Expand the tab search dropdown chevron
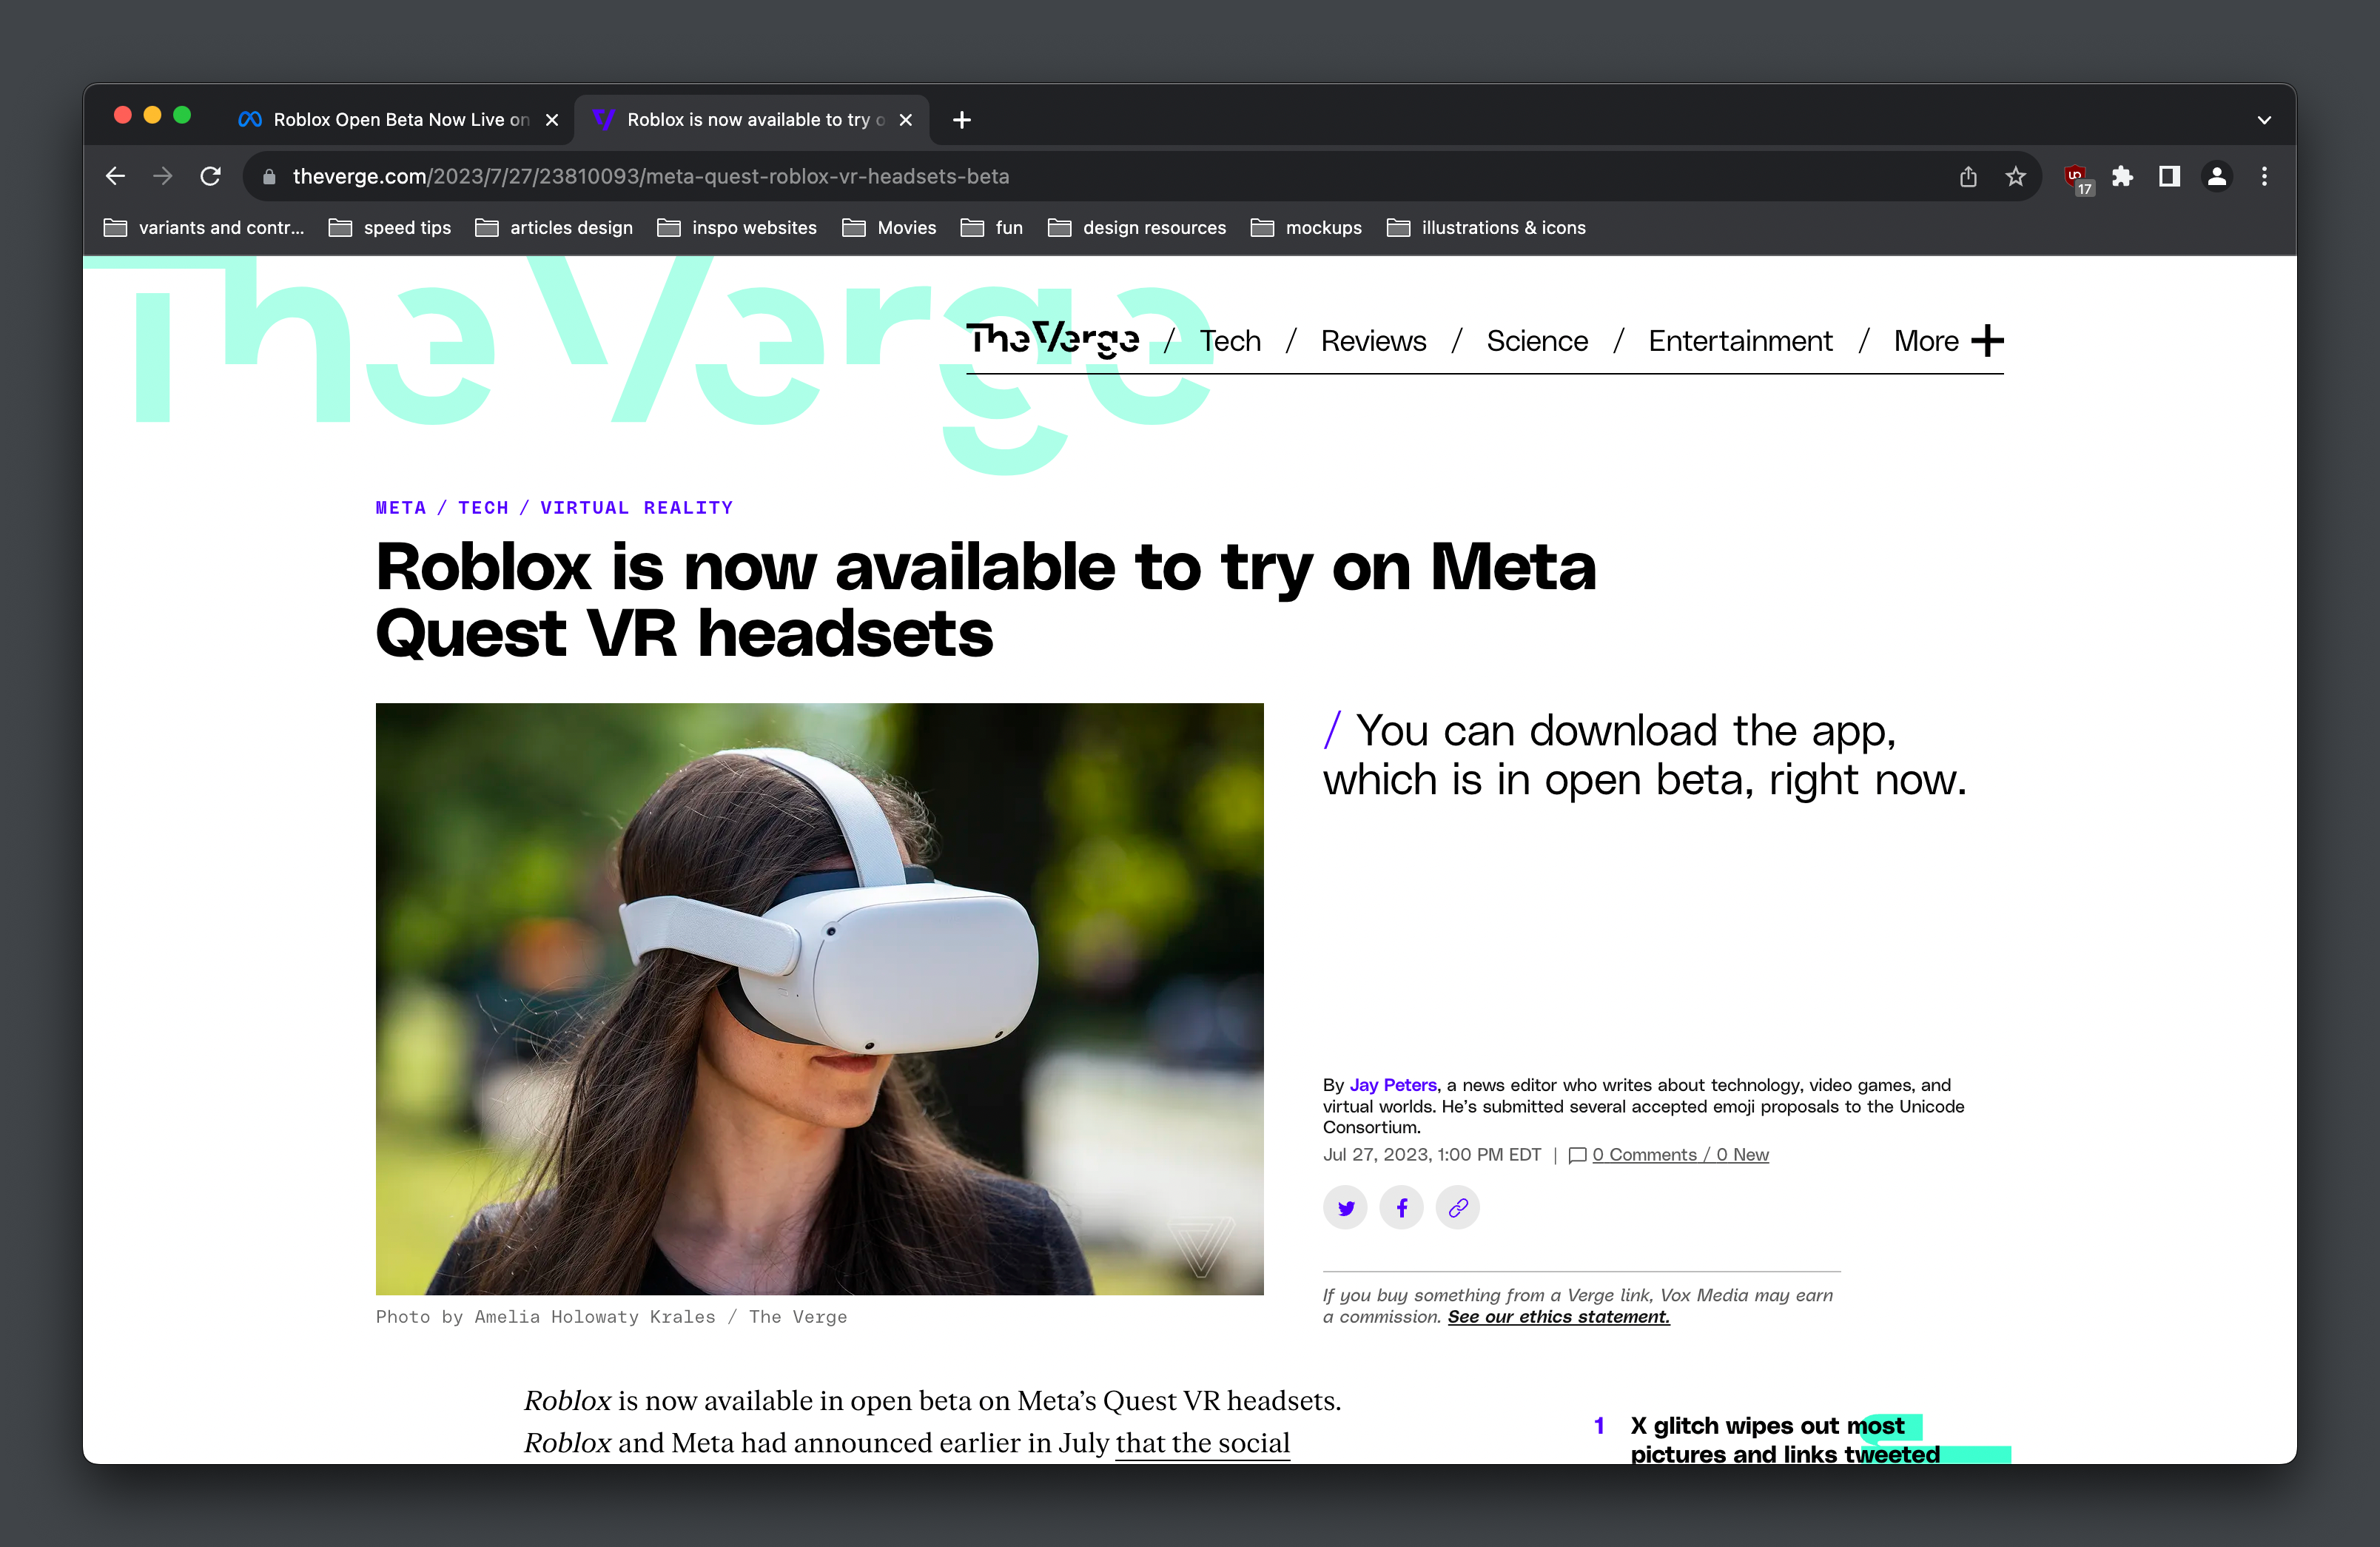 (x=2264, y=120)
